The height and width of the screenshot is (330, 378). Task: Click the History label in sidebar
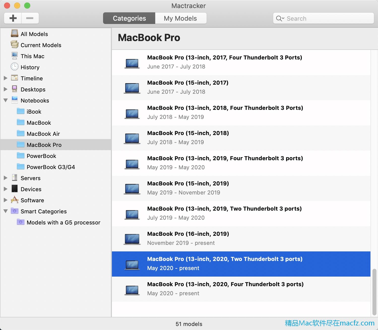point(30,67)
